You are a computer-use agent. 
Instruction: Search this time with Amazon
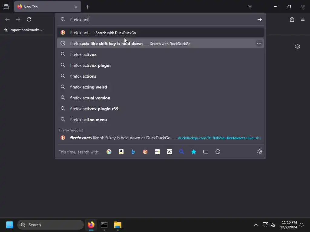(121, 152)
